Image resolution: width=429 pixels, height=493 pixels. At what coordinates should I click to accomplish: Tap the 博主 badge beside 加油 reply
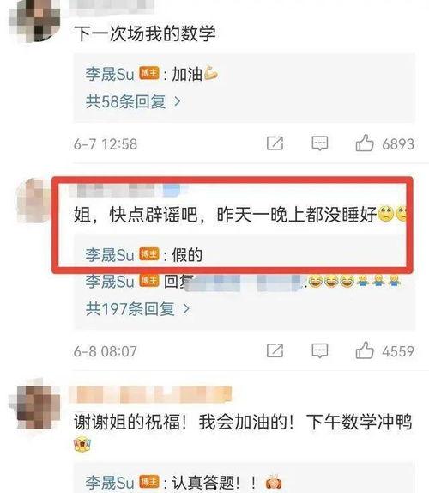pos(148,74)
